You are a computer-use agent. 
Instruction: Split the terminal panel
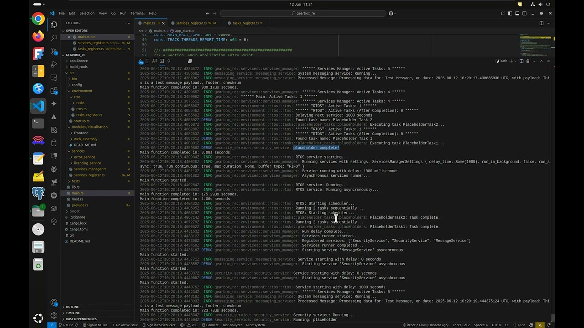pyautogui.click(x=521, y=61)
